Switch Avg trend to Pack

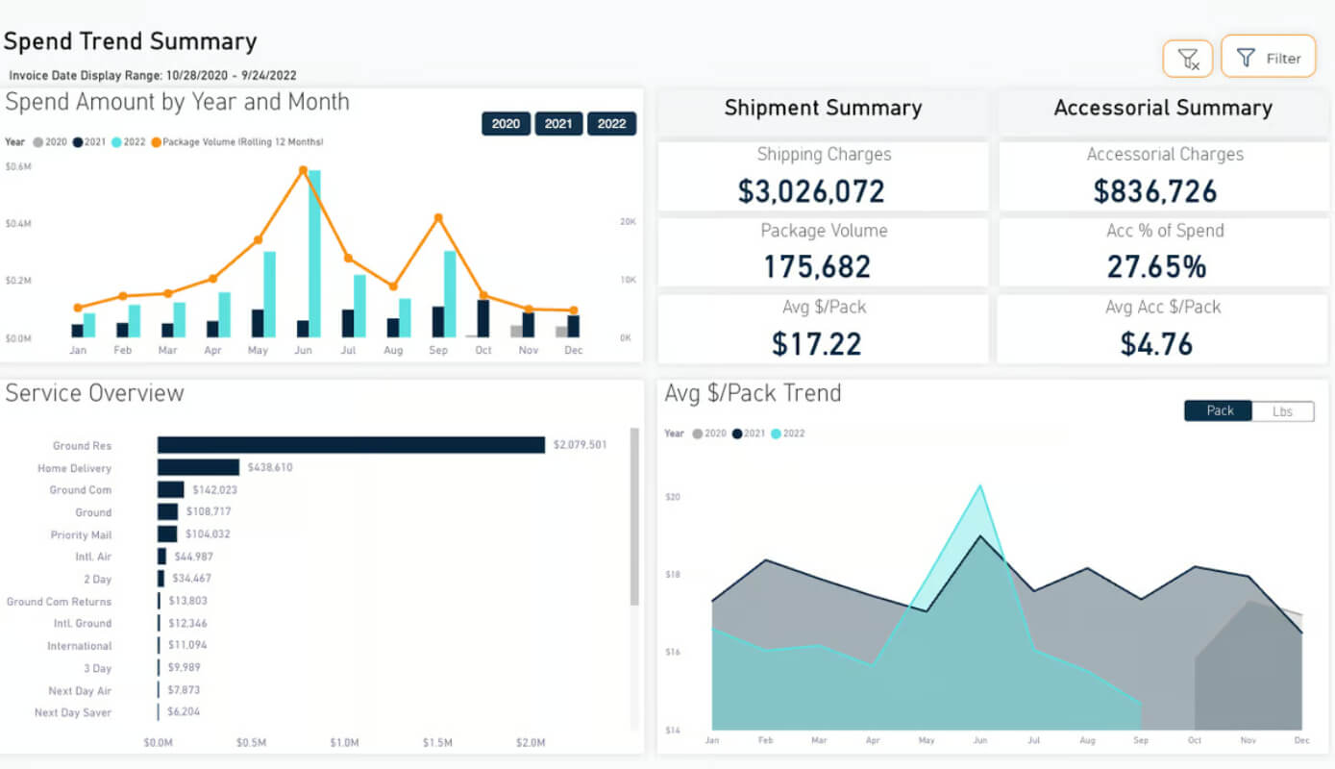[1219, 410]
